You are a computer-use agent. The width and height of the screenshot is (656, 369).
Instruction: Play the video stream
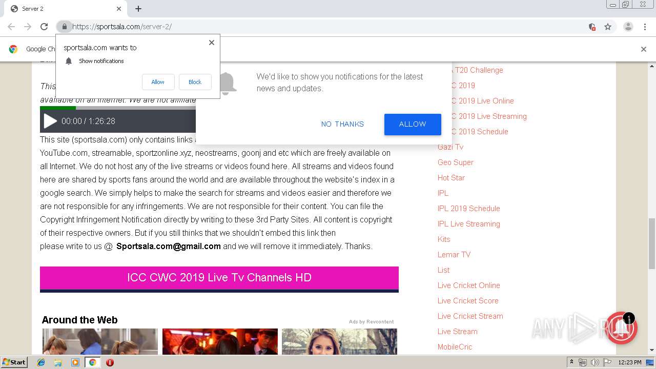(x=50, y=121)
